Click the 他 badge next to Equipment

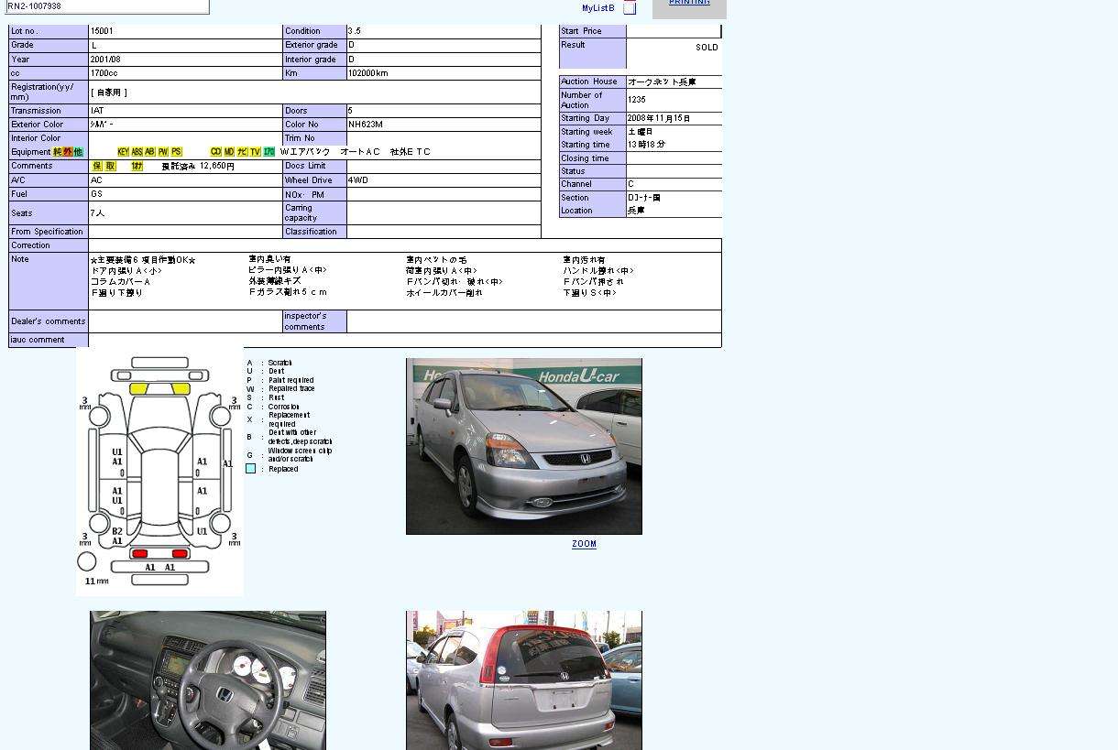coord(78,152)
